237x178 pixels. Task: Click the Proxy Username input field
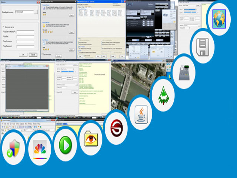pyautogui.click(x=25, y=42)
